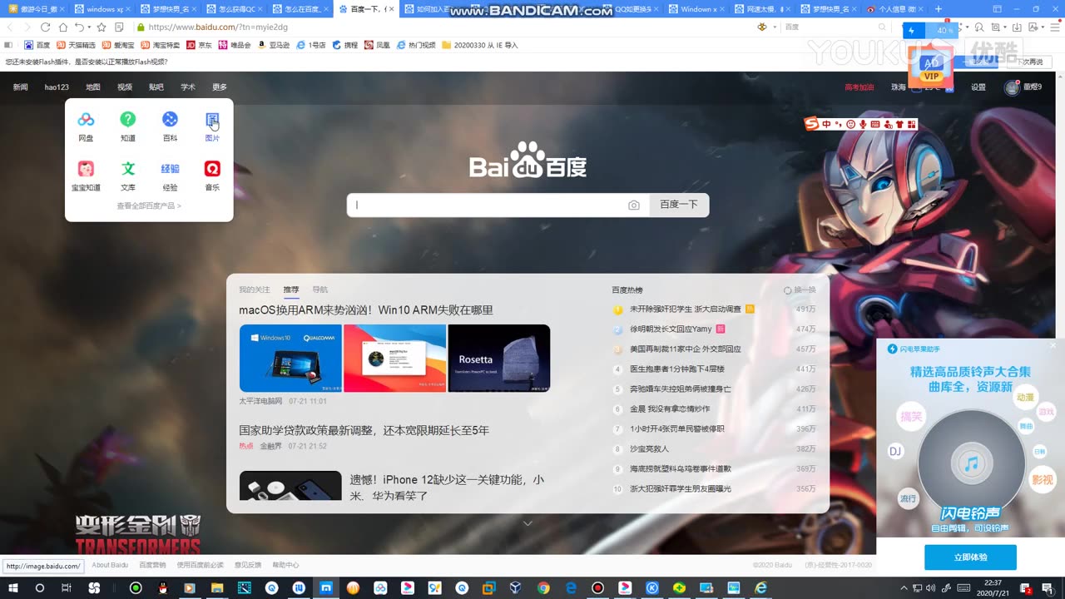Click the user avatar icon
The width and height of the screenshot is (1065, 599).
click(1012, 87)
